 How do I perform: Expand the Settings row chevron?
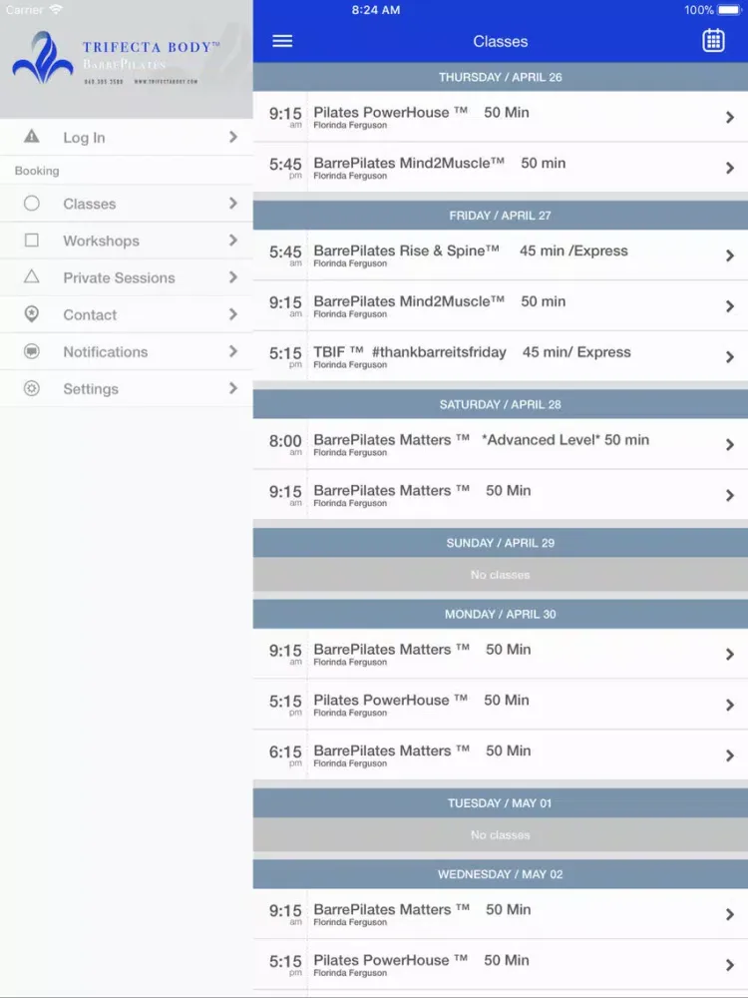pos(233,387)
